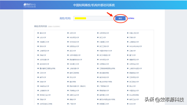Viewport: 187px width, 105px height.
Task: Select 上海交通大学
Action: [74, 69]
